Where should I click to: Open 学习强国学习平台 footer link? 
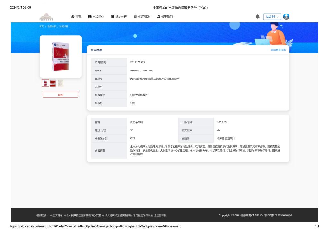click(x=143, y=215)
